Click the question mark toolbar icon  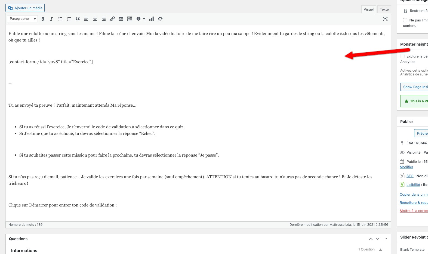tap(138, 19)
